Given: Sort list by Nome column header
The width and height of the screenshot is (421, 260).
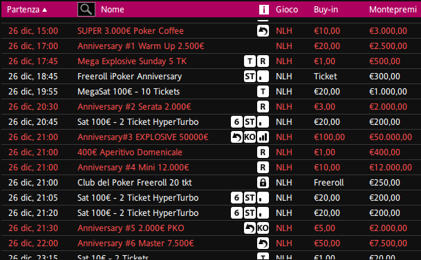Looking at the screenshot, I should (113, 10).
